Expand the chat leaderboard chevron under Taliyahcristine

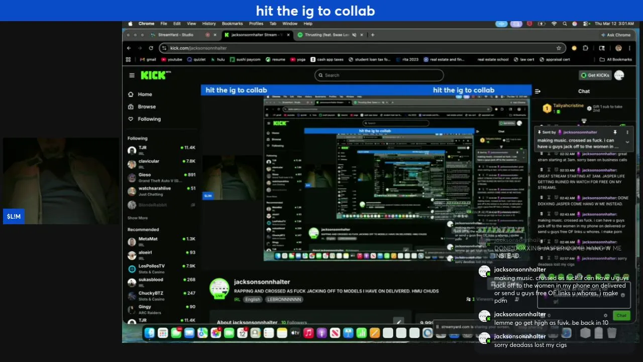(x=584, y=121)
